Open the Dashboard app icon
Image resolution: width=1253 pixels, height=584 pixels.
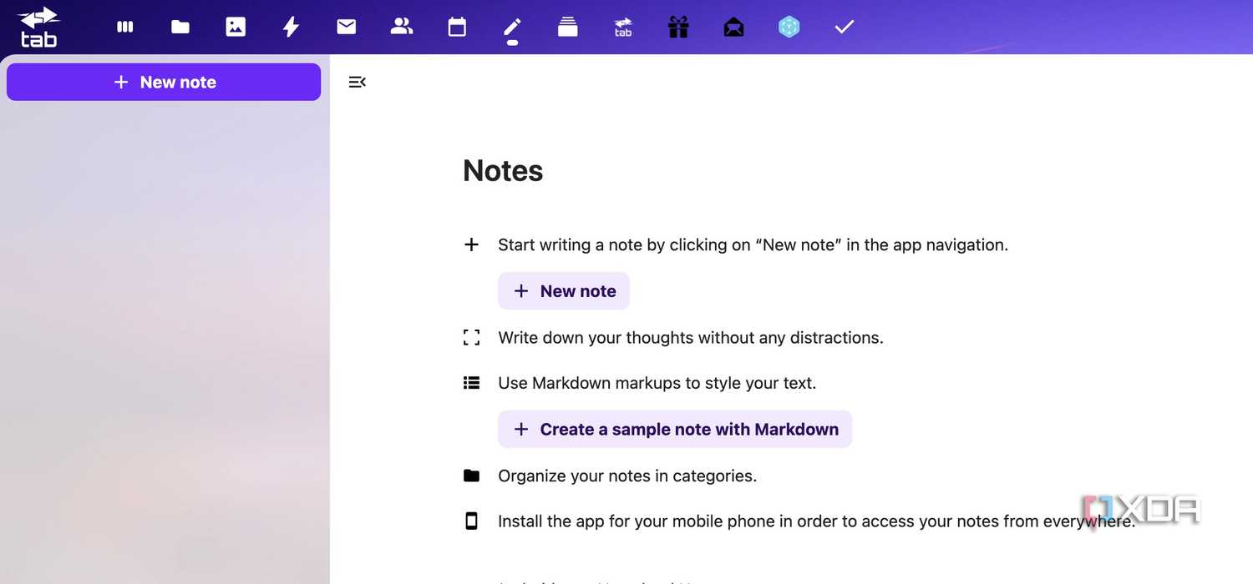pyautogui.click(x=125, y=27)
